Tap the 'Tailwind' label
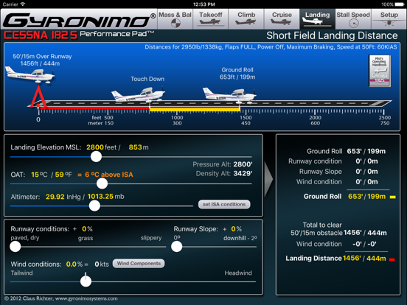The image size is (407, 305). click(22, 273)
